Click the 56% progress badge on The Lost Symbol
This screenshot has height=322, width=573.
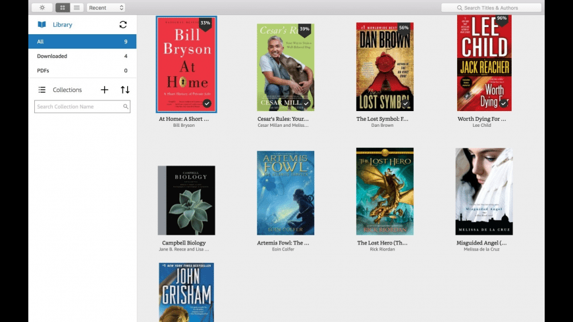pos(404,28)
